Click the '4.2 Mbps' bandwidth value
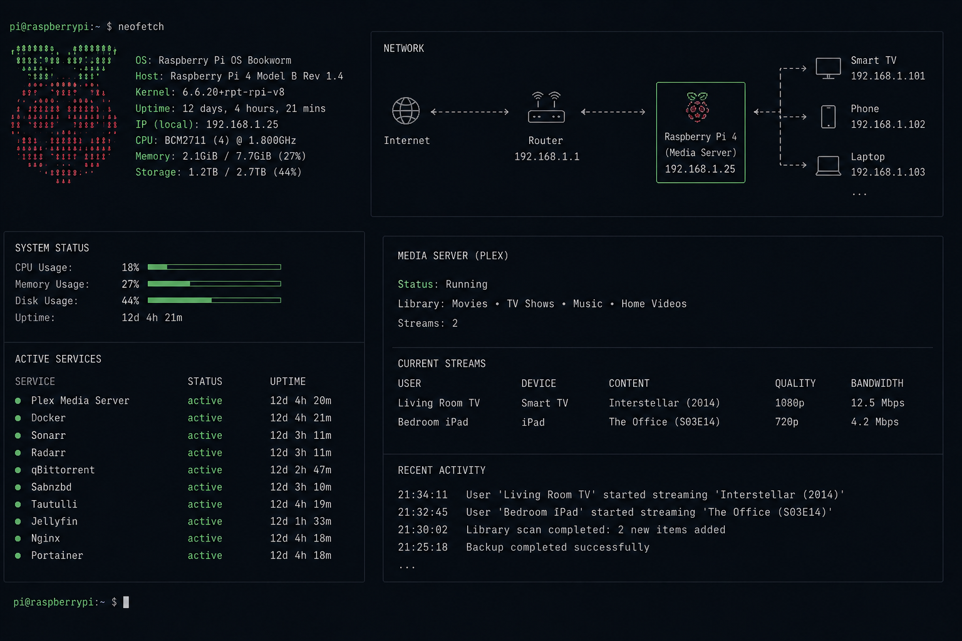This screenshot has width=962, height=641. pos(874,423)
